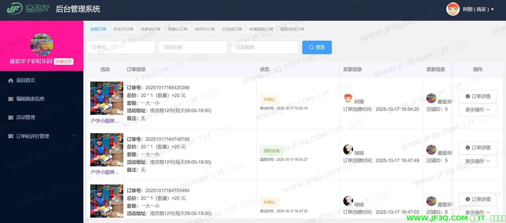Click the user avatar in top header
This screenshot has width=506, height=223.
click(x=453, y=9)
